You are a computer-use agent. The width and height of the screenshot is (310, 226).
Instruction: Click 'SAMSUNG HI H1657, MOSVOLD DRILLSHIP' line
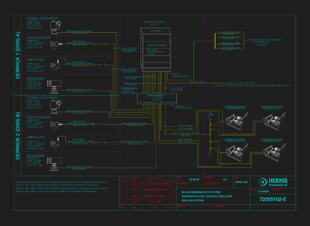(x=207, y=196)
